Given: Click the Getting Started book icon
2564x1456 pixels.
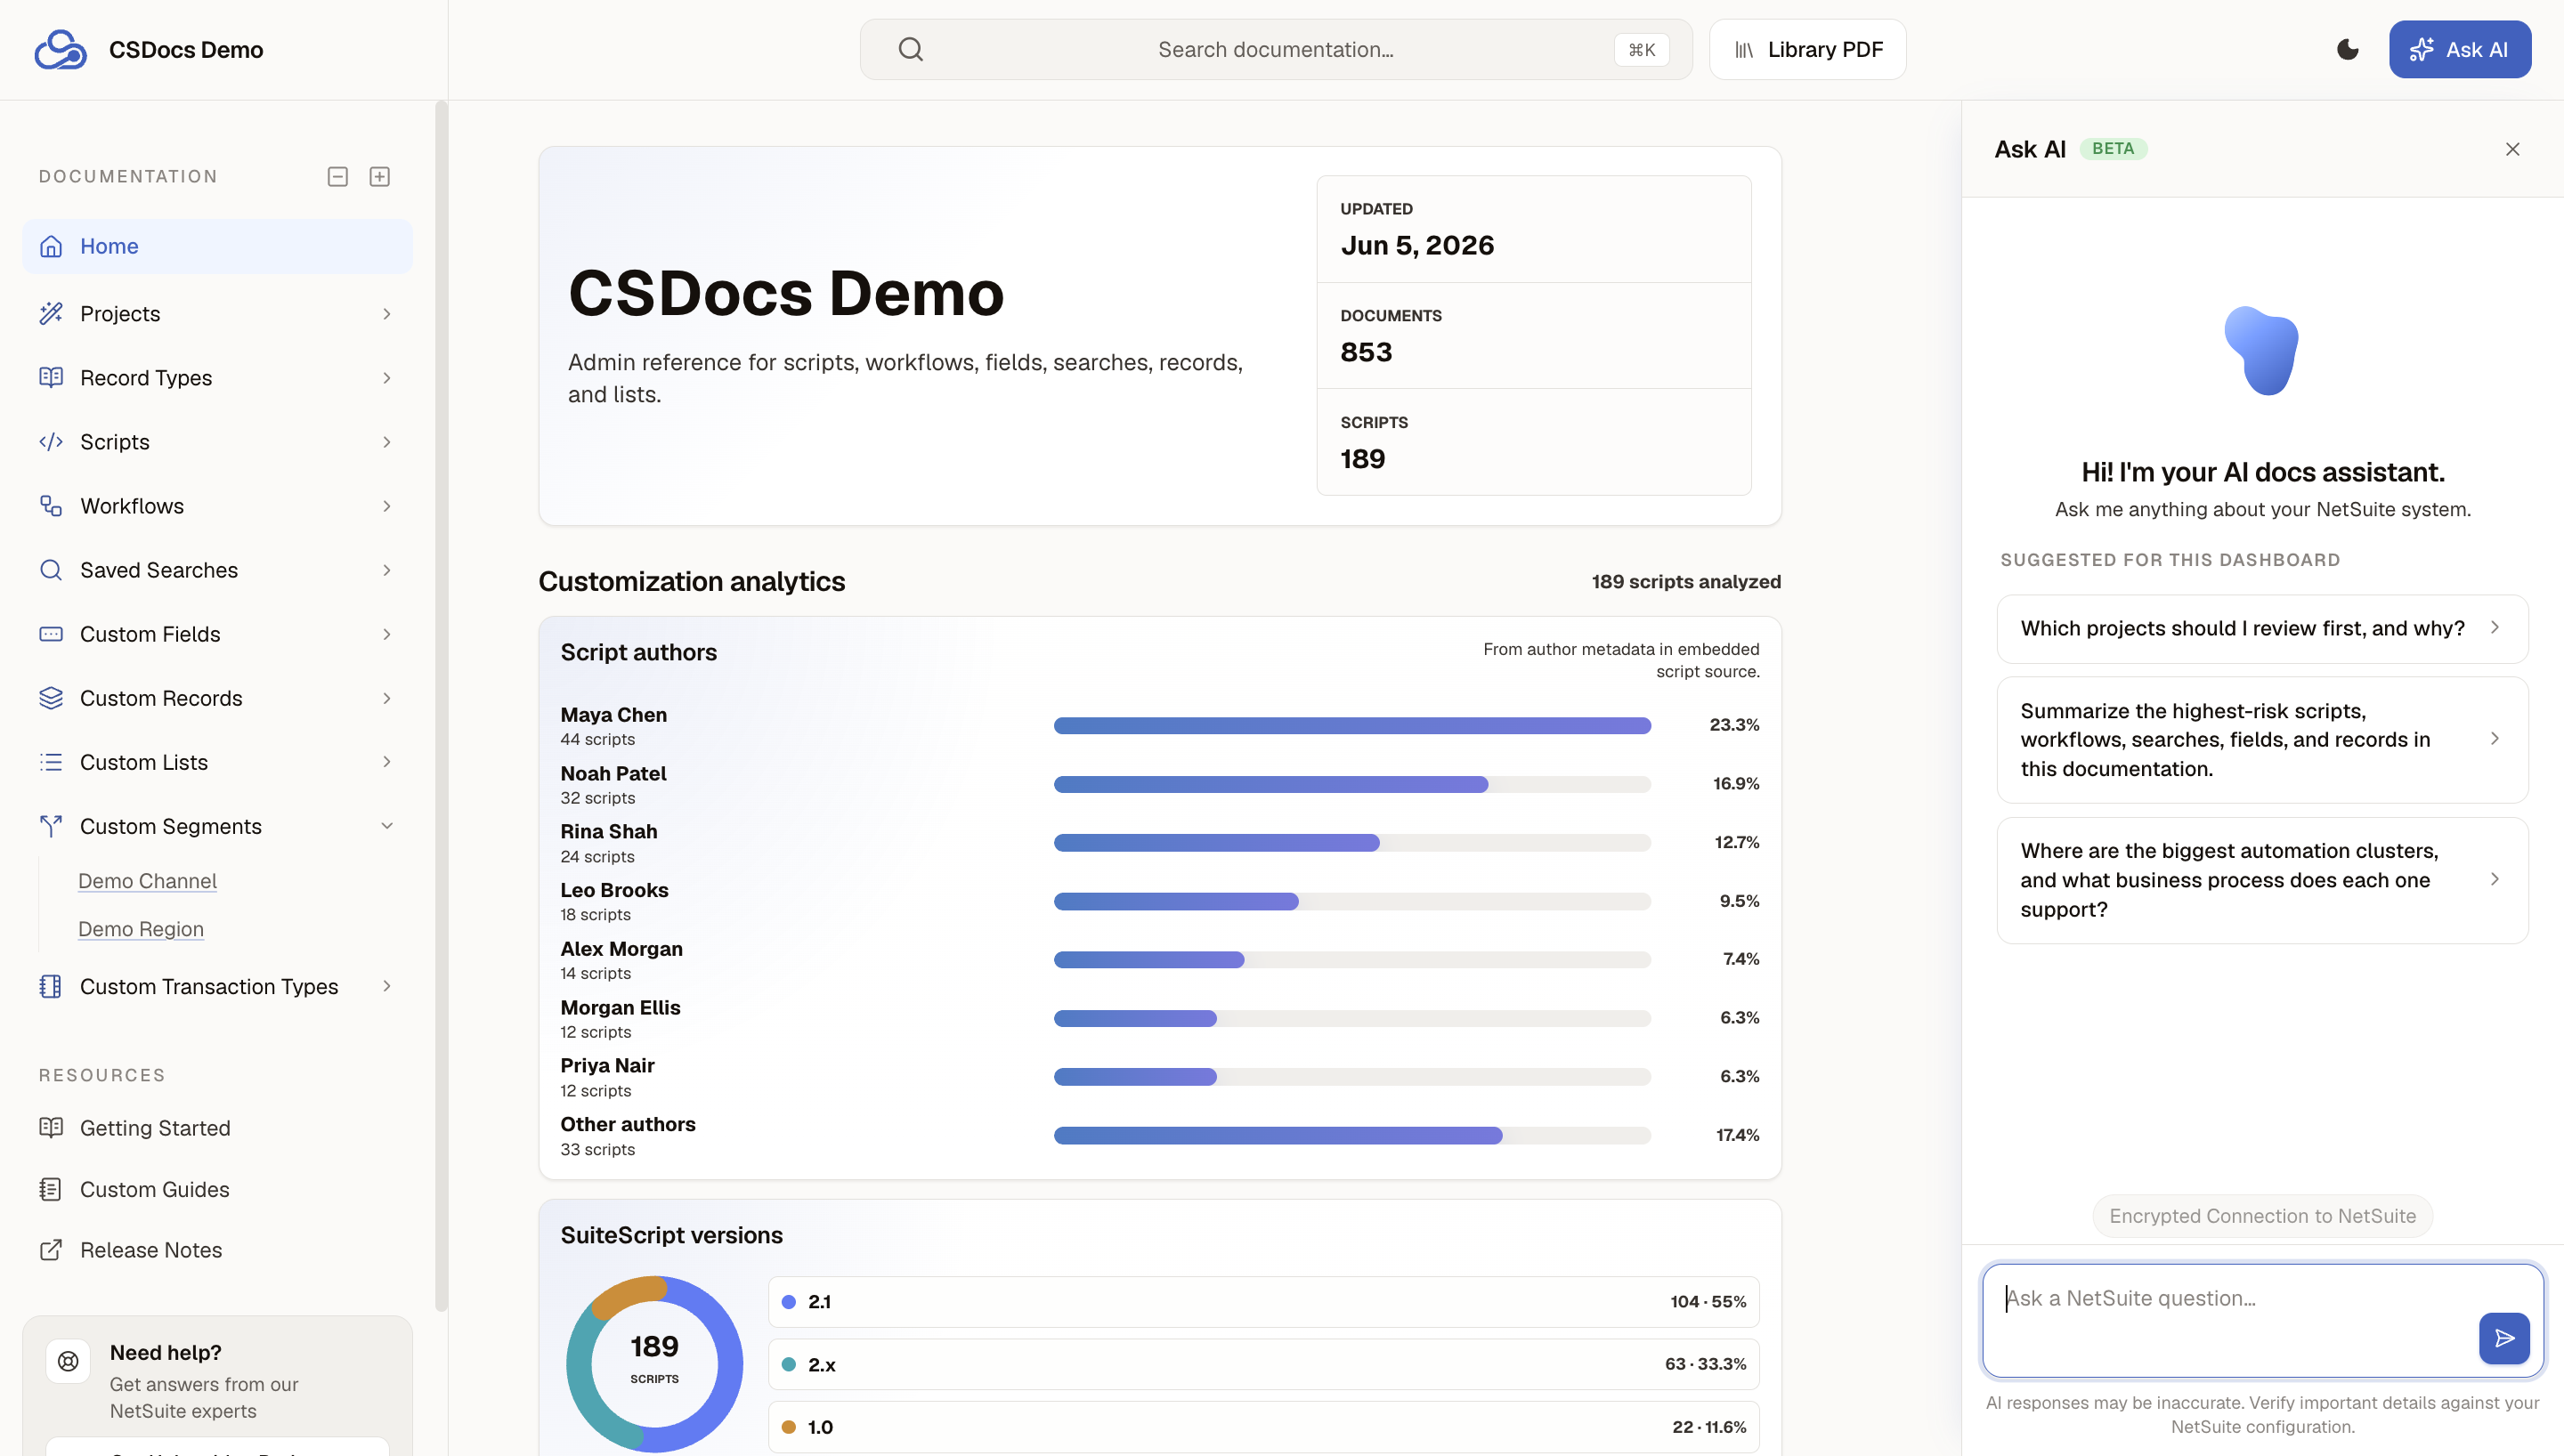Looking at the screenshot, I should pos(51,1128).
